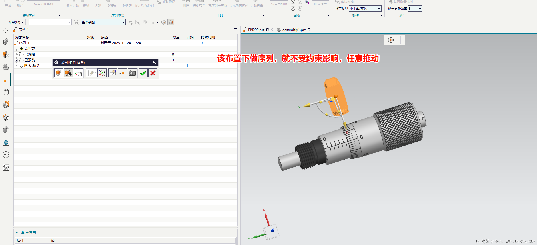Open the 检查类型 collision type dropdown
Viewport: 537px width, 245px height.
point(379,9)
